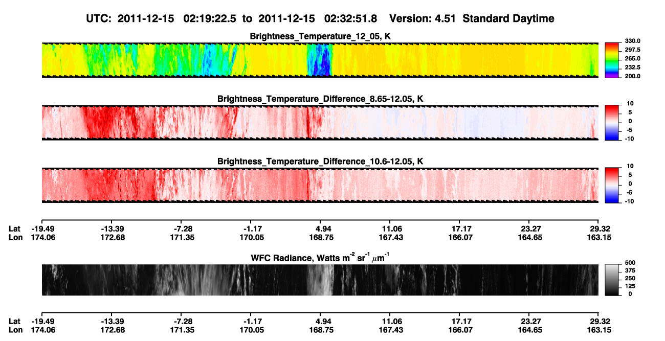Screen dimensions: 665x341
Task: Click the 8.65-12.05 difference image strip
Action: [320, 123]
